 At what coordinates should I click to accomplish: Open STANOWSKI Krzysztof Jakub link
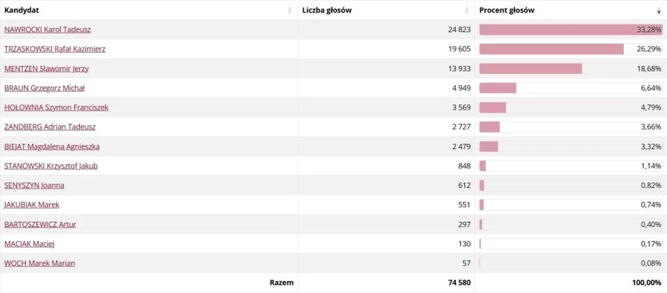pos(51,166)
